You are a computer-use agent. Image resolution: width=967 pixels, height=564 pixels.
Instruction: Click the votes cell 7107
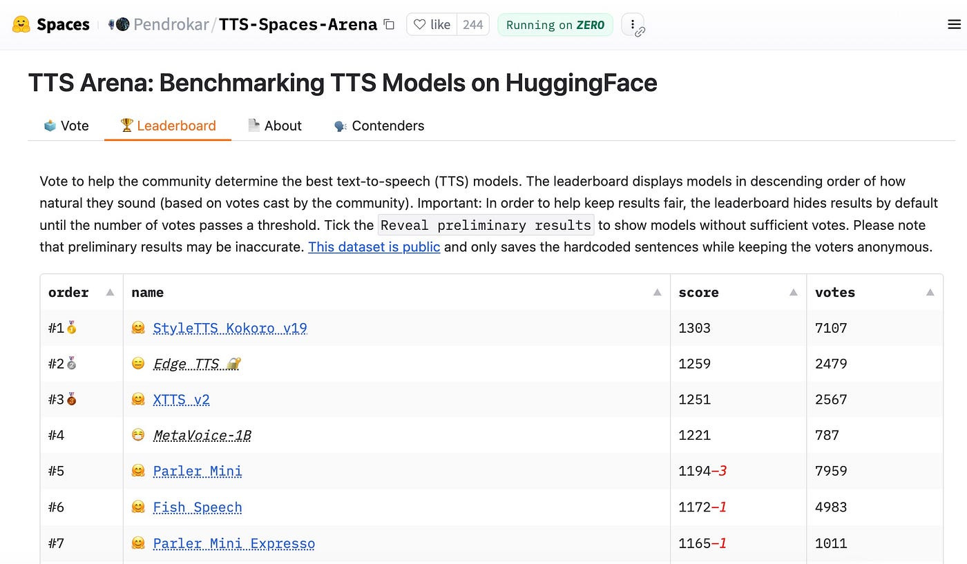click(x=875, y=328)
